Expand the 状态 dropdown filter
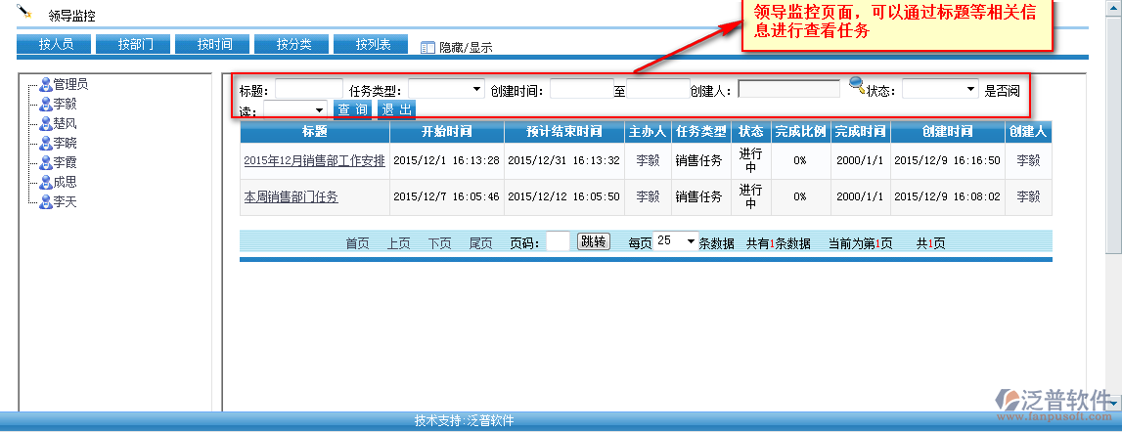This screenshot has width=1122, height=432. pyautogui.click(x=939, y=89)
